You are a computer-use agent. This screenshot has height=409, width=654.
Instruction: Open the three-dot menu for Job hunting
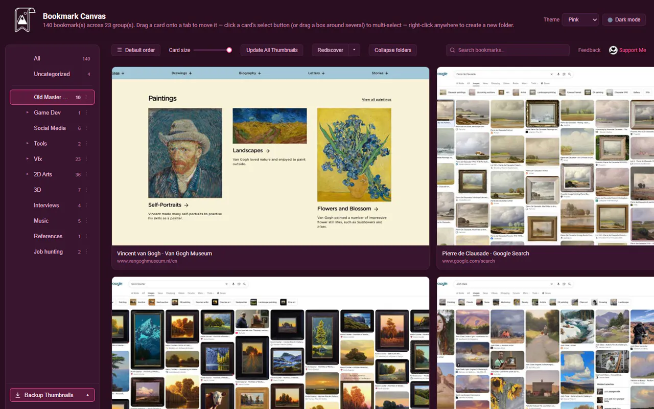(86, 252)
